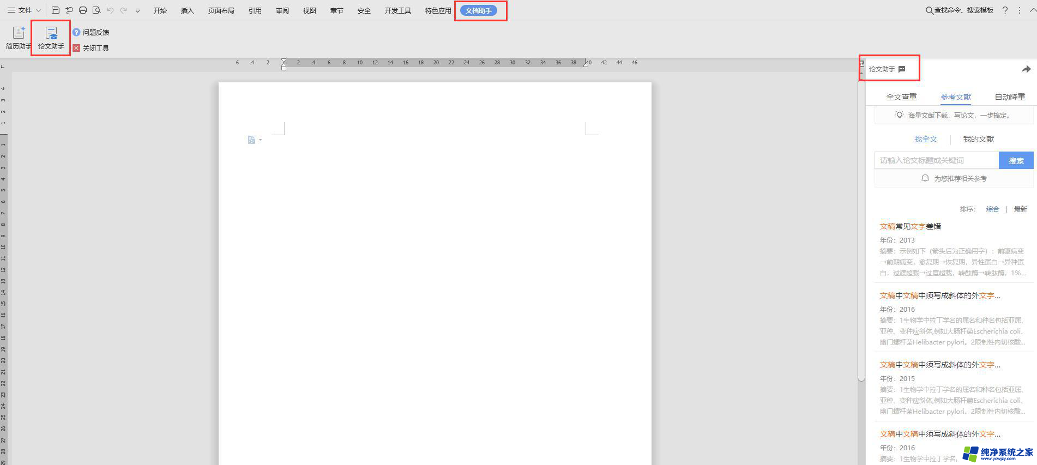The width and height of the screenshot is (1037, 465).
Task: Click the Print icon
Action: pos(83,10)
